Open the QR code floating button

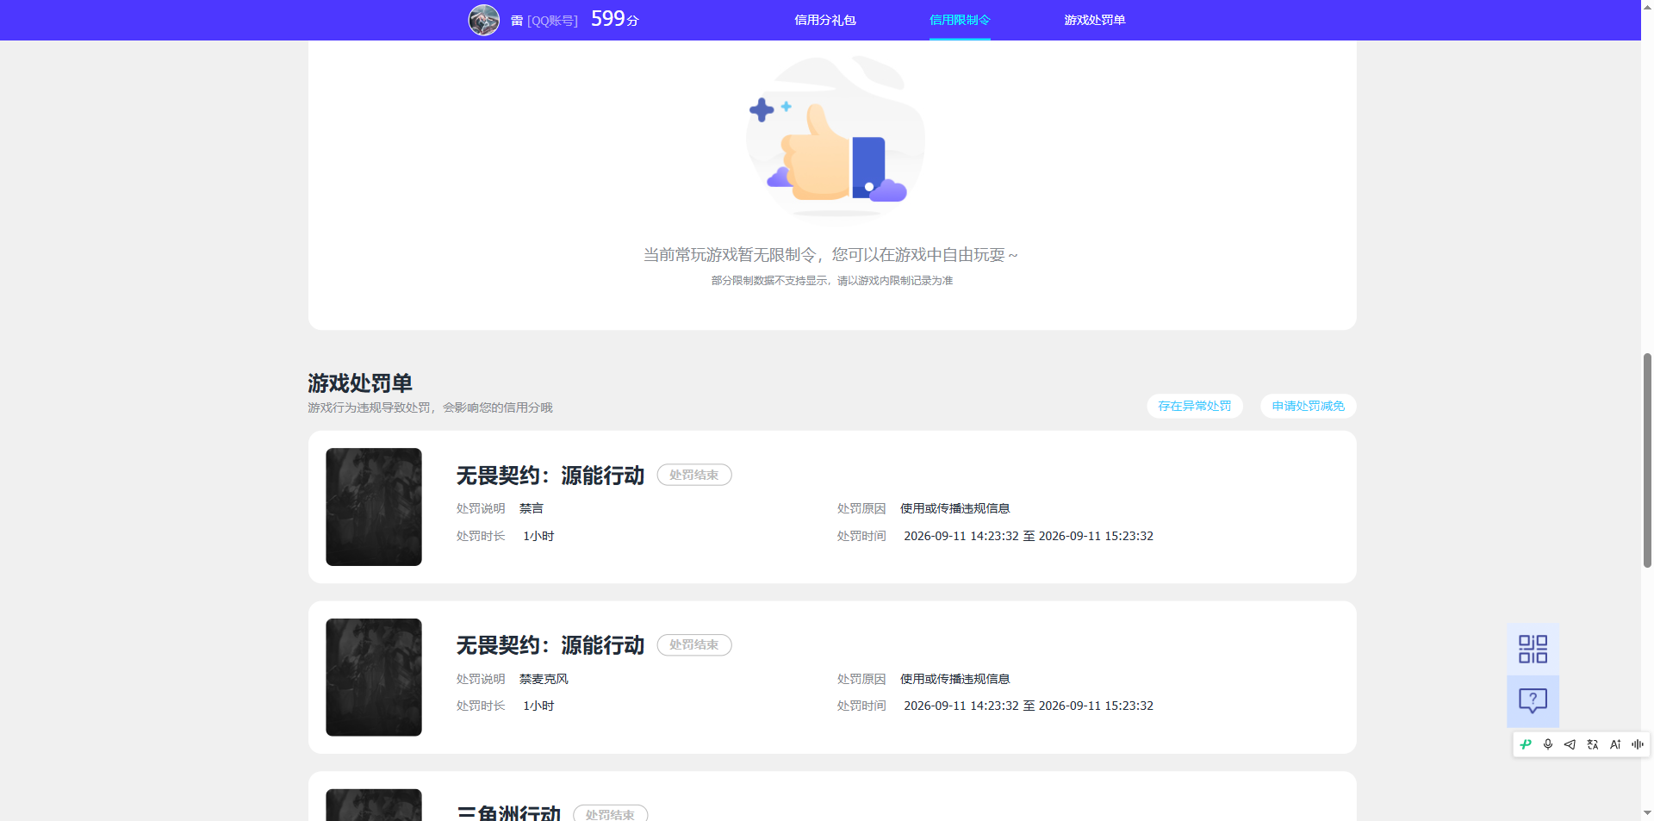(x=1533, y=650)
